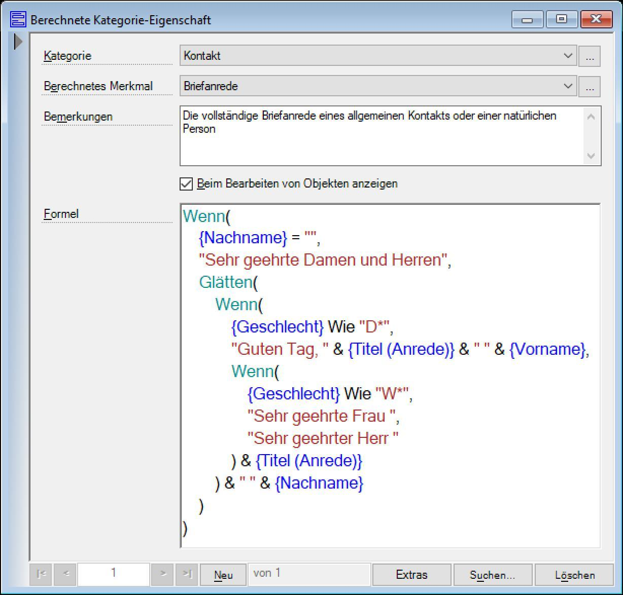Screen dimensions: 623x595
Task: Click the text "Guten Tag, " in formula
Action: coord(280,349)
